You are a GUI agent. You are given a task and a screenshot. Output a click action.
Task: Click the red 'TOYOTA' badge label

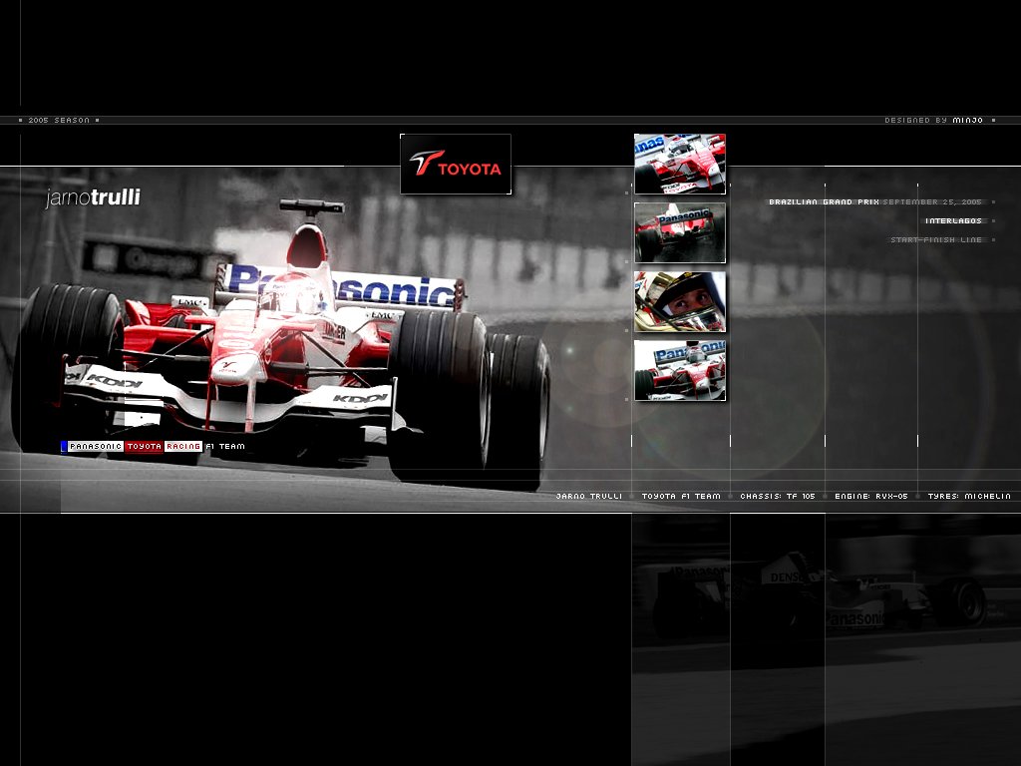coord(144,446)
